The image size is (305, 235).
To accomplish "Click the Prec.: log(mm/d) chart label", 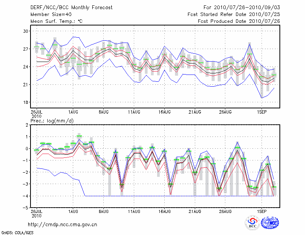I will click(x=52, y=121).
